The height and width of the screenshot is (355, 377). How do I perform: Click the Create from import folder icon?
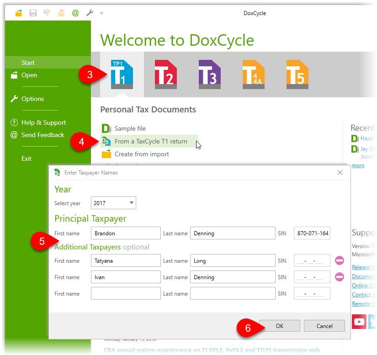(x=106, y=154)
